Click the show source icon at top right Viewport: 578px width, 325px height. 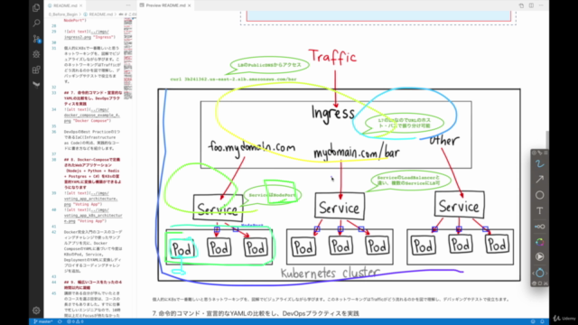(521, 5)
